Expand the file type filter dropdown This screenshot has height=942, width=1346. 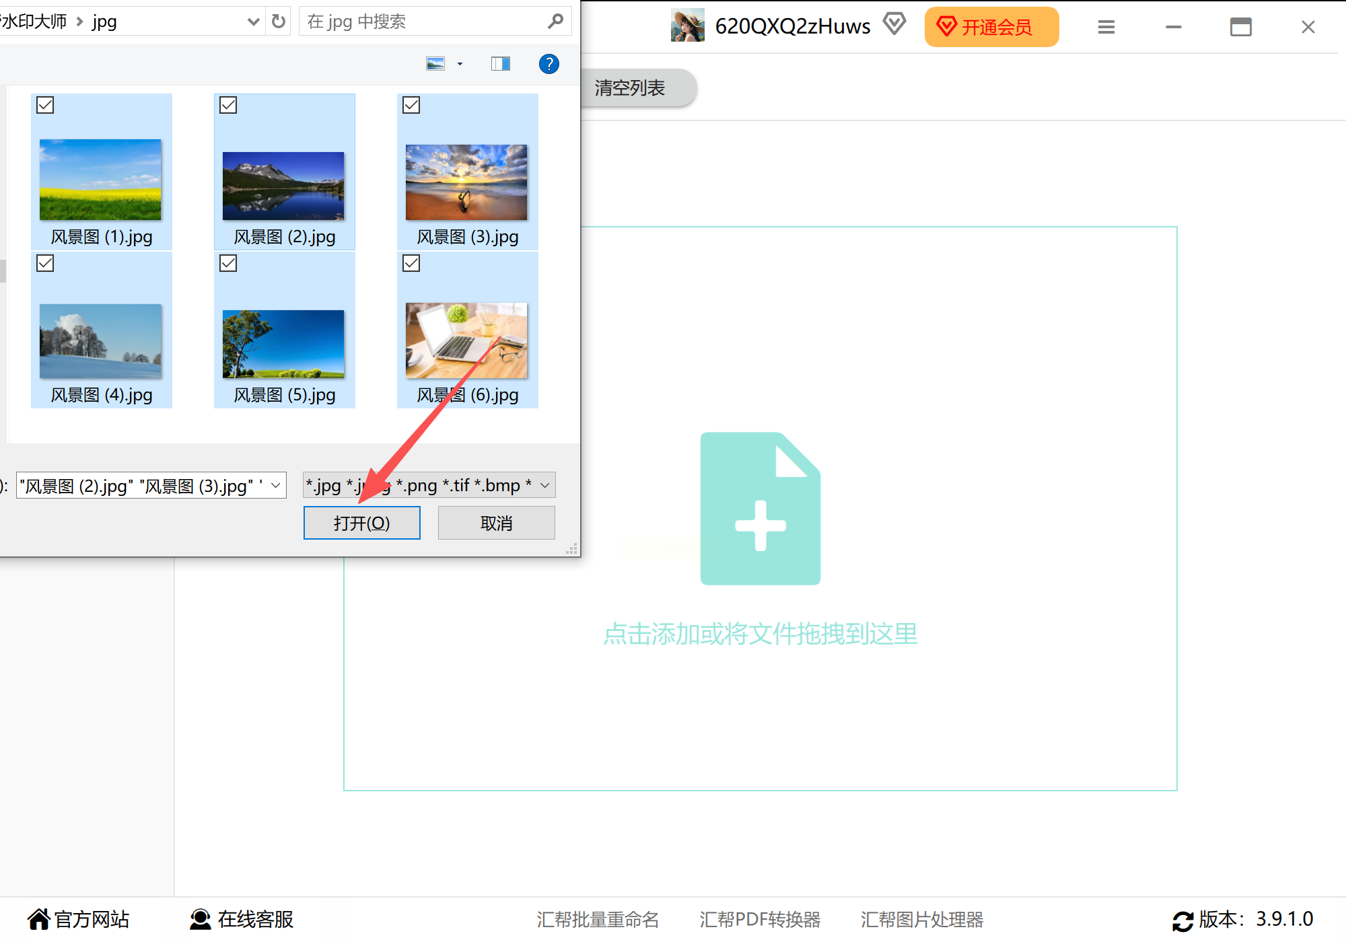pos(545,485)
